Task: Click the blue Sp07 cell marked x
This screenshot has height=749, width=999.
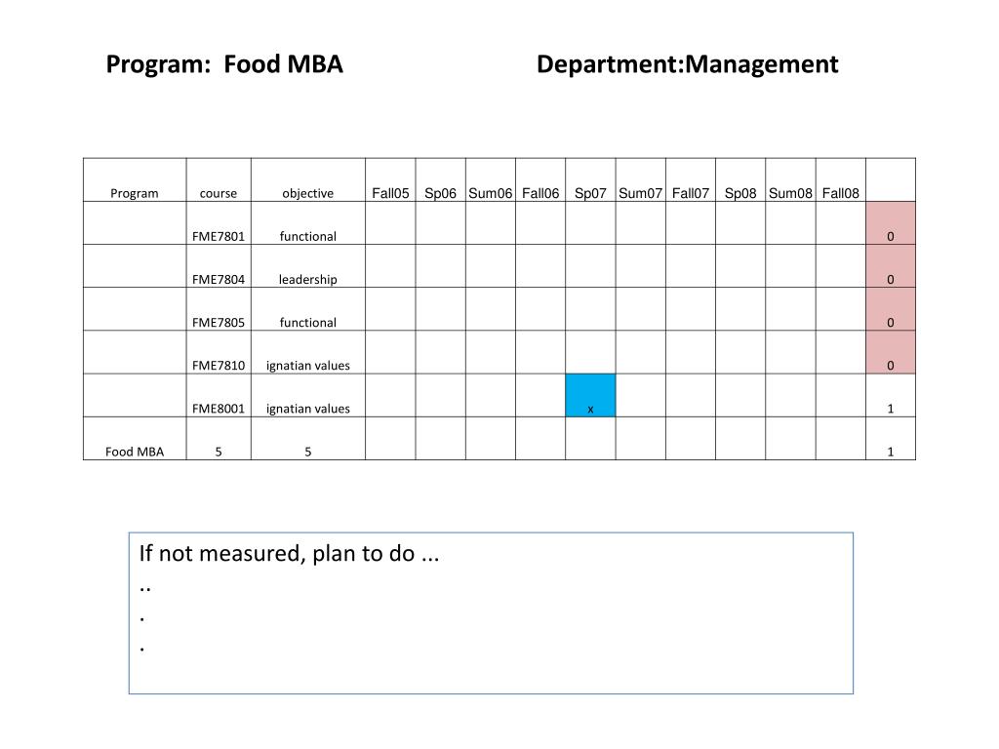Action: coord(590,396)
